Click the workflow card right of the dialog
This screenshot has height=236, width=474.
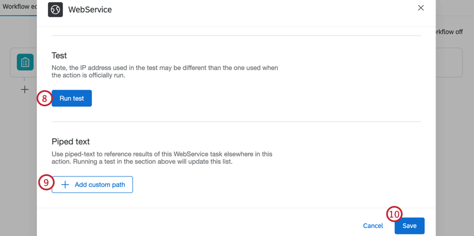[449, 62]
